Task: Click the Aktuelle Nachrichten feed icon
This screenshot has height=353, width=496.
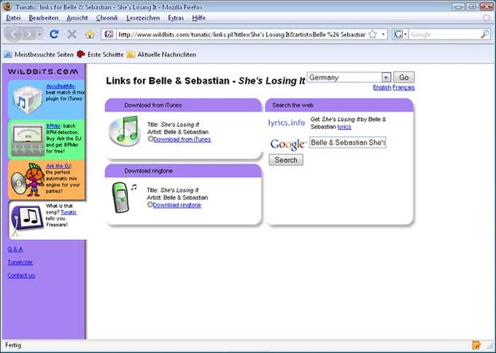Action: coord(131,54)
